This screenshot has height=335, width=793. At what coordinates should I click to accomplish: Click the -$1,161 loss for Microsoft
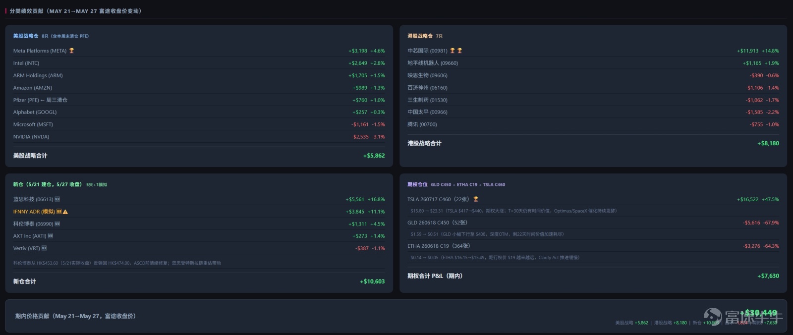pos(360,124)
